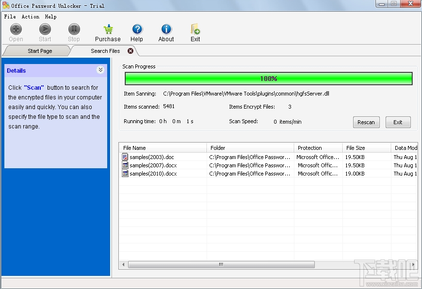Click the Exit button near Scan Speed
422x289 pixels.
(398, 122)
